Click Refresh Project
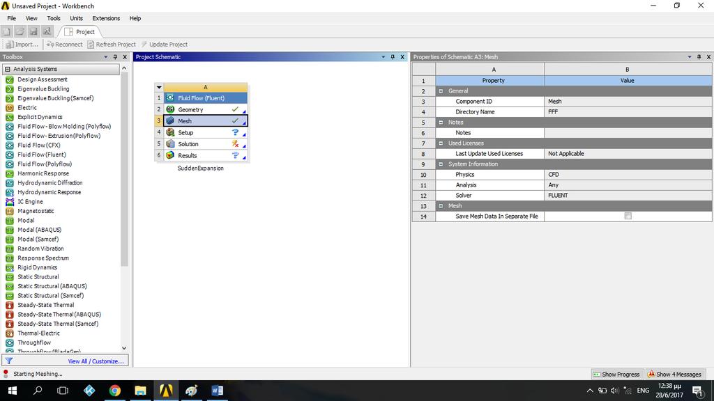The height and width of the screenshot is (401, 714). coord(112,45)
